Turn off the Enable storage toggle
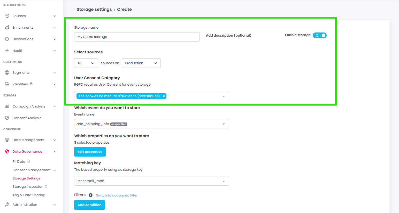This screenshot has width=399, height=213. (x=320, y=35)
